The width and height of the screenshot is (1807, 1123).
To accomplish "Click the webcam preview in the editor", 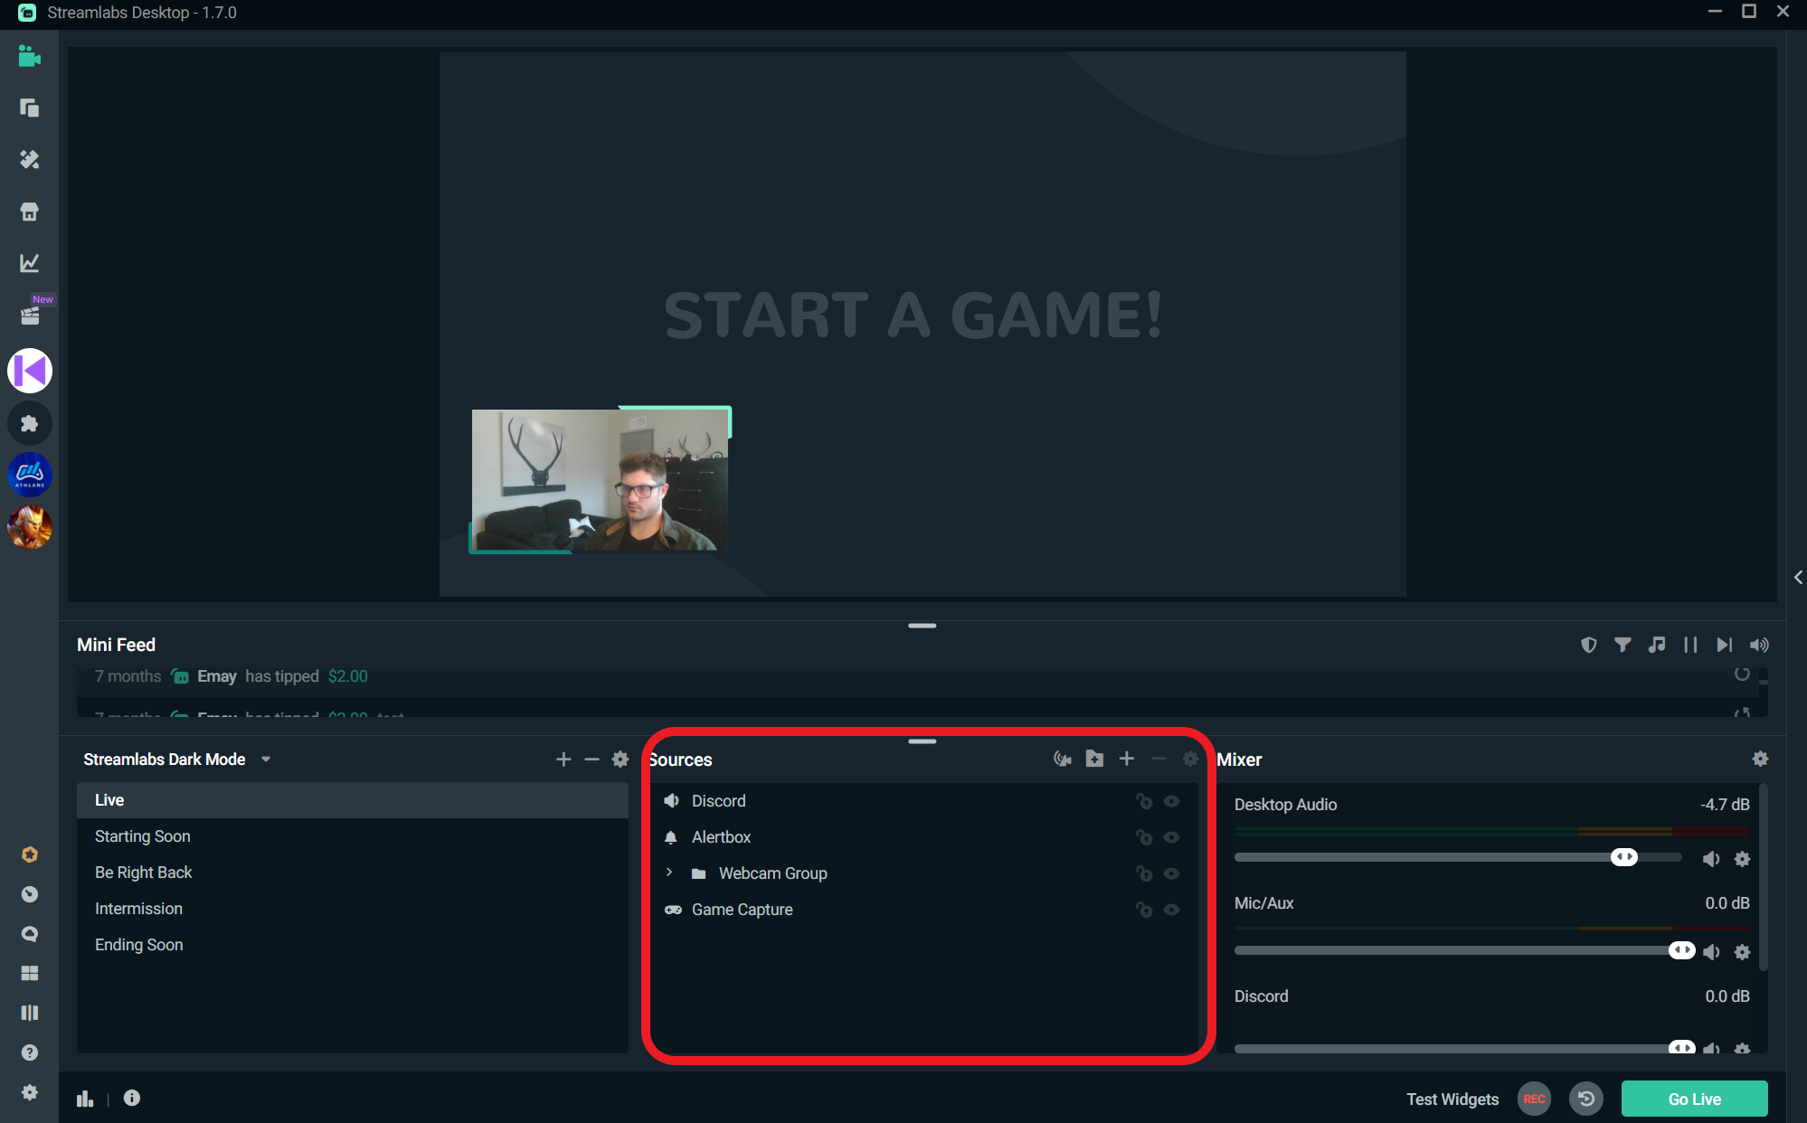I will [600, 479].
